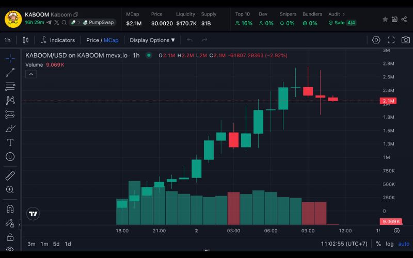Click the MCap $2.1M value

[x=134, y=23]
